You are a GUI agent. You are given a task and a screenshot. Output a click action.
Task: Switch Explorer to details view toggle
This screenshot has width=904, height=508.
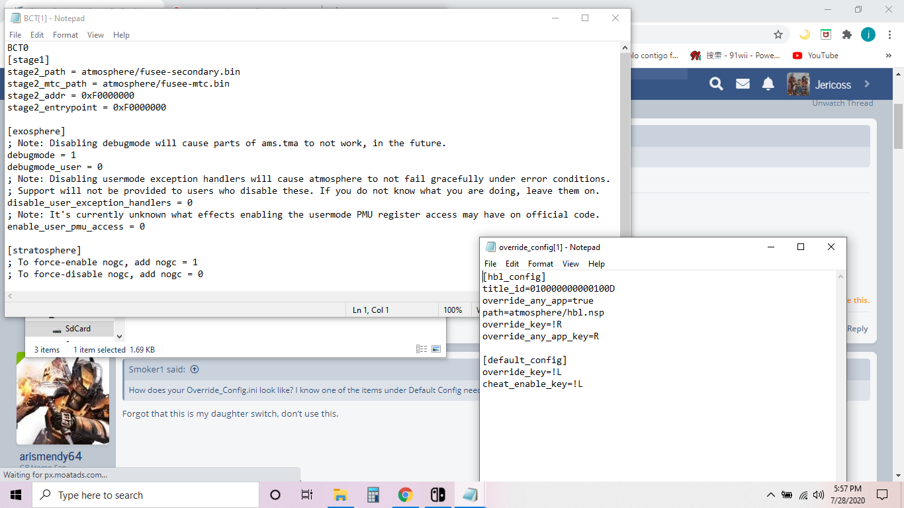422,349
